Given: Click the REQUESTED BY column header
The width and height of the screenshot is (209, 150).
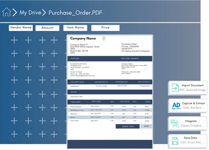Looking at the screenshot, I should pyautogui.click(x=101, y=82).
